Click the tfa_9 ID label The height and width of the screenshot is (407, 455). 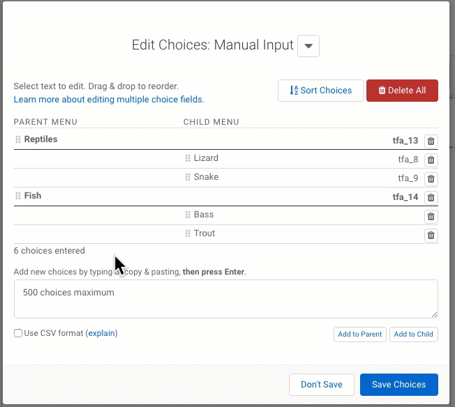(x=408, y=178)
